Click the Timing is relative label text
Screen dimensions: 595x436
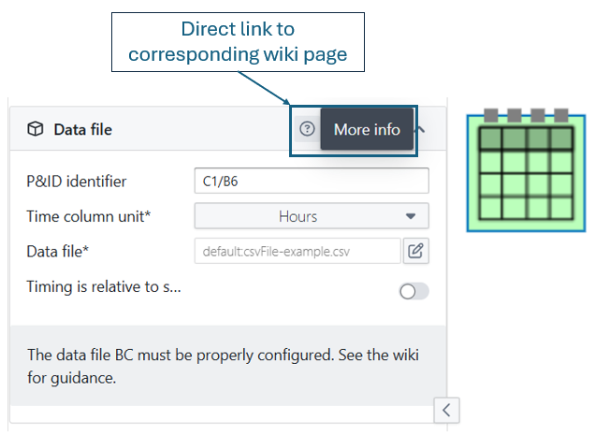point(103,287)
